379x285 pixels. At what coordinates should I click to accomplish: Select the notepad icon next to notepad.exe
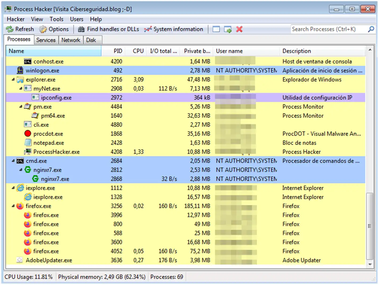coord(27,142)
